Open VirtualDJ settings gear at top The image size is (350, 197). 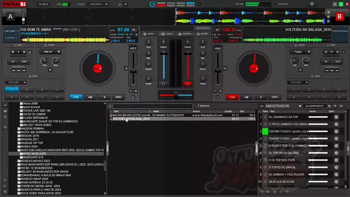click(312, 4)
